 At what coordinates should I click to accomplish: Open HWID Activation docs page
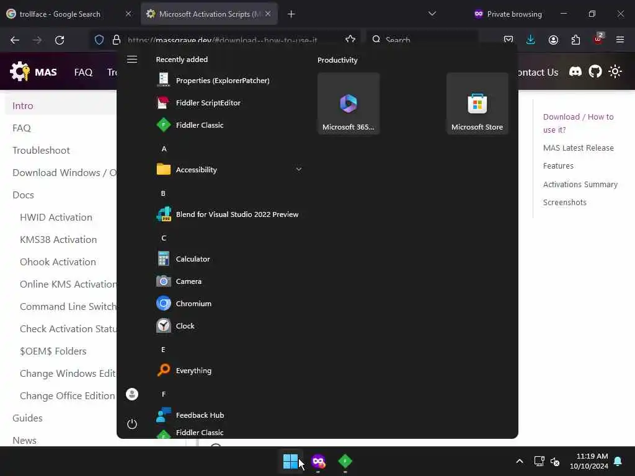[56, 217]
